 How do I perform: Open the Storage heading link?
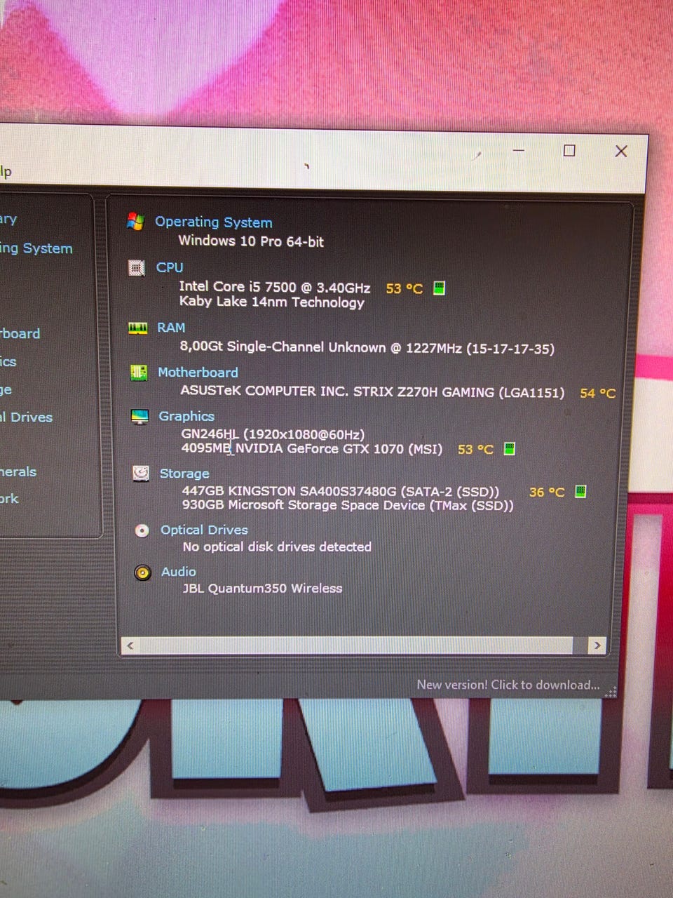[x=184, y=474]
